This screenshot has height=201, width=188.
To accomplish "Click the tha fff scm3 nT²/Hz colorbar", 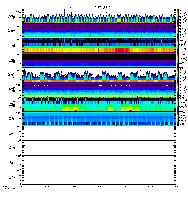I will point(178,31).
